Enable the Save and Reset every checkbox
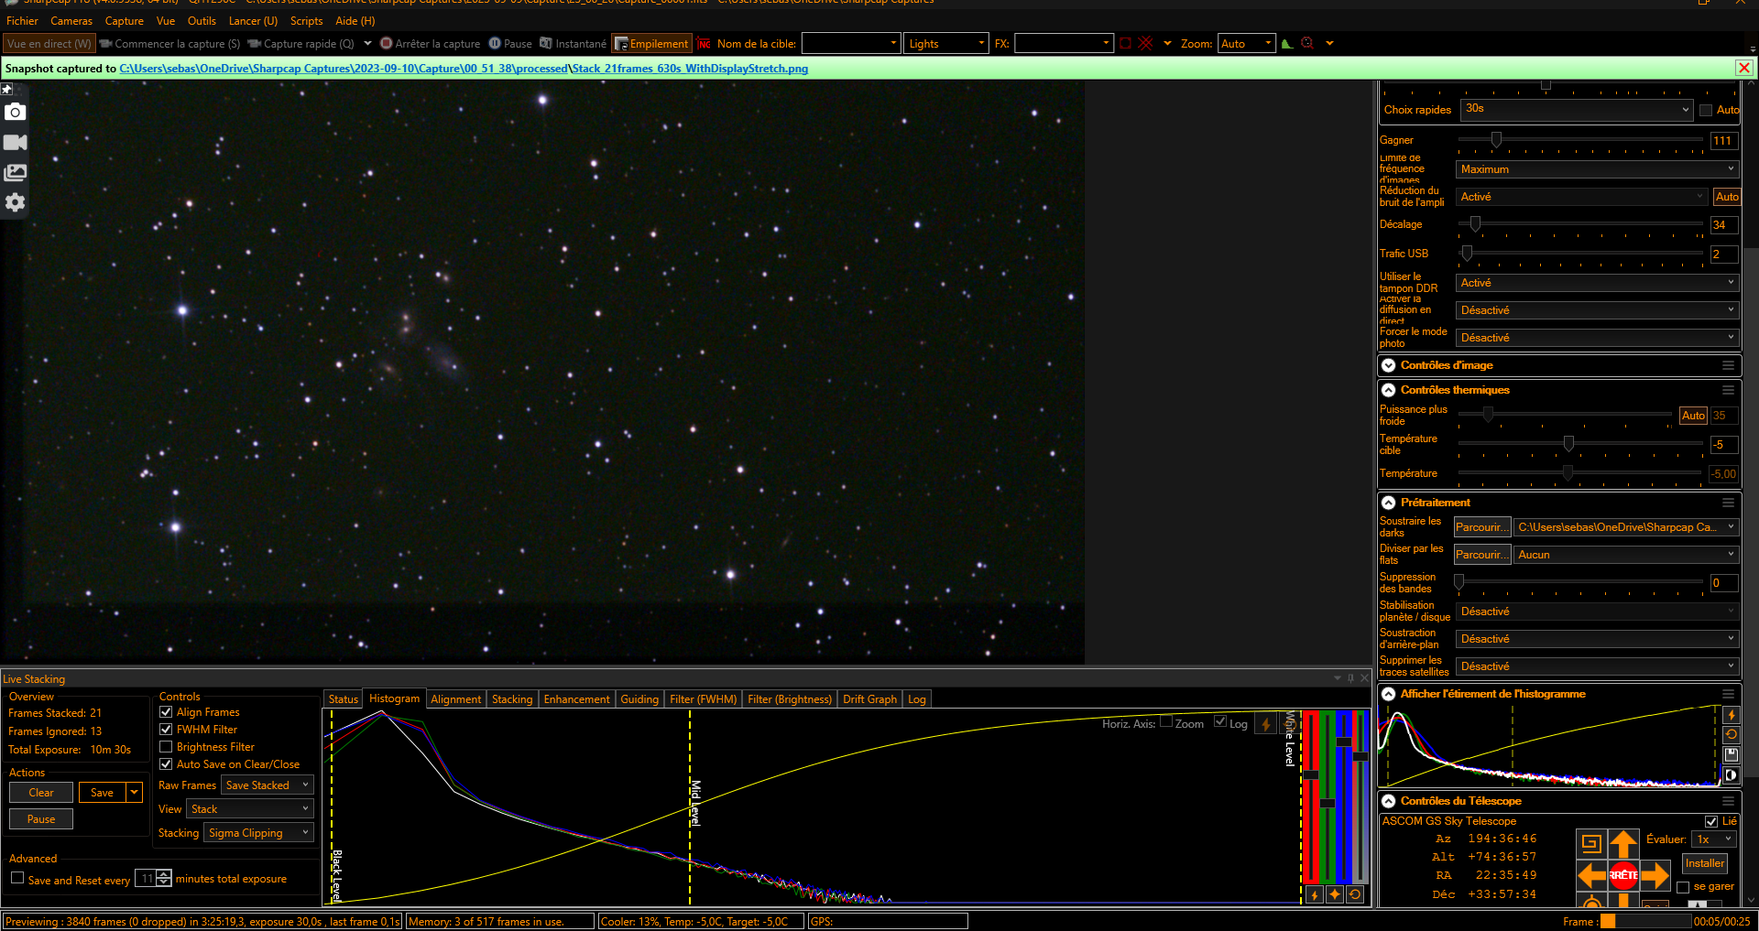The width and height of the screenshot is (1759, 931). click(x=17, y=878)
